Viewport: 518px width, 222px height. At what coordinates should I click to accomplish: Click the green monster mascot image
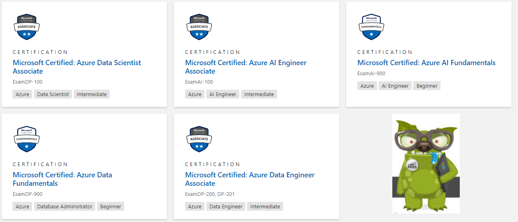pyautogui.click(x=426, y=164)
